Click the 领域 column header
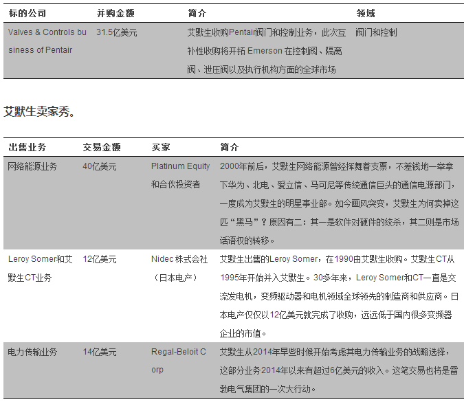Screen dimensions: 464x402 [365, 13]
